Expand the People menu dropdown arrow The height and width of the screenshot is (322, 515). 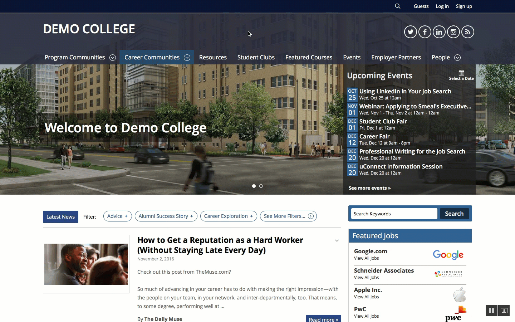pyautogui.click(x=457, y=58)
